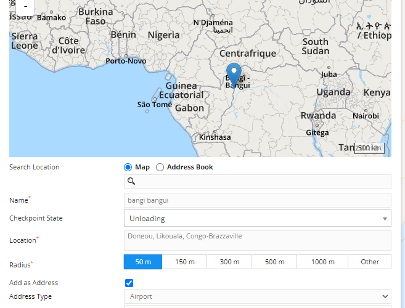Click the search magnifier icon

pos(131,181)
